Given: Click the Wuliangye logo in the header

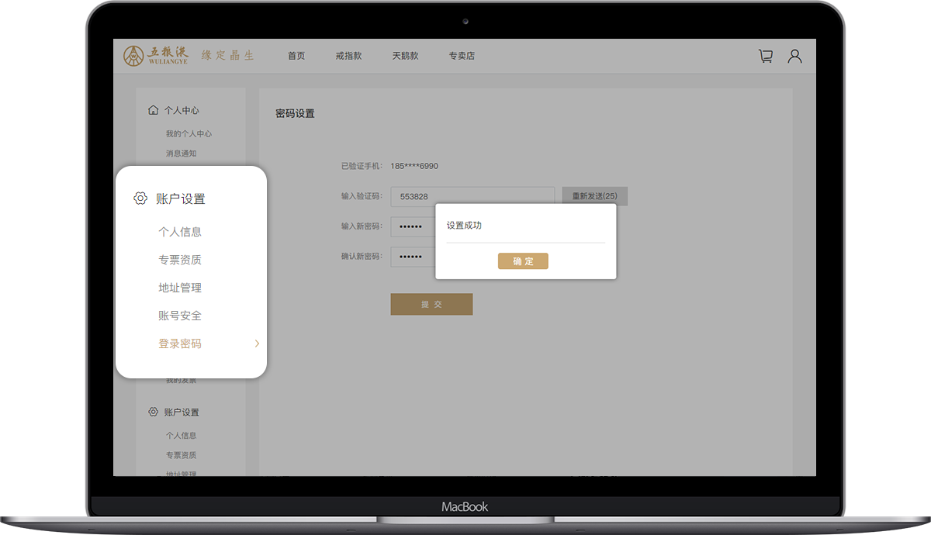Looking at the screenshot, I should point(155,56).
